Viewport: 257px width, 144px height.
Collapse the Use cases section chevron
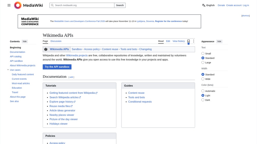8,70
